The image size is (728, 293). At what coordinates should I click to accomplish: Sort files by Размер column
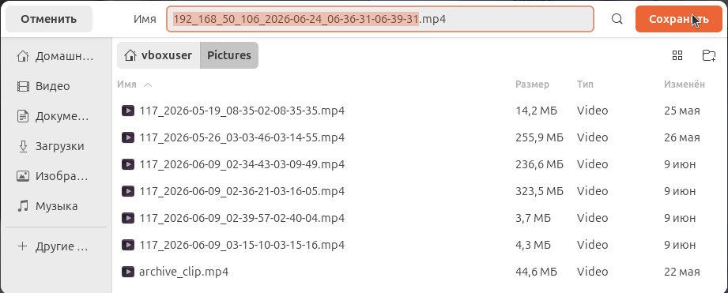pyautogui.click(x=532, y=85)
